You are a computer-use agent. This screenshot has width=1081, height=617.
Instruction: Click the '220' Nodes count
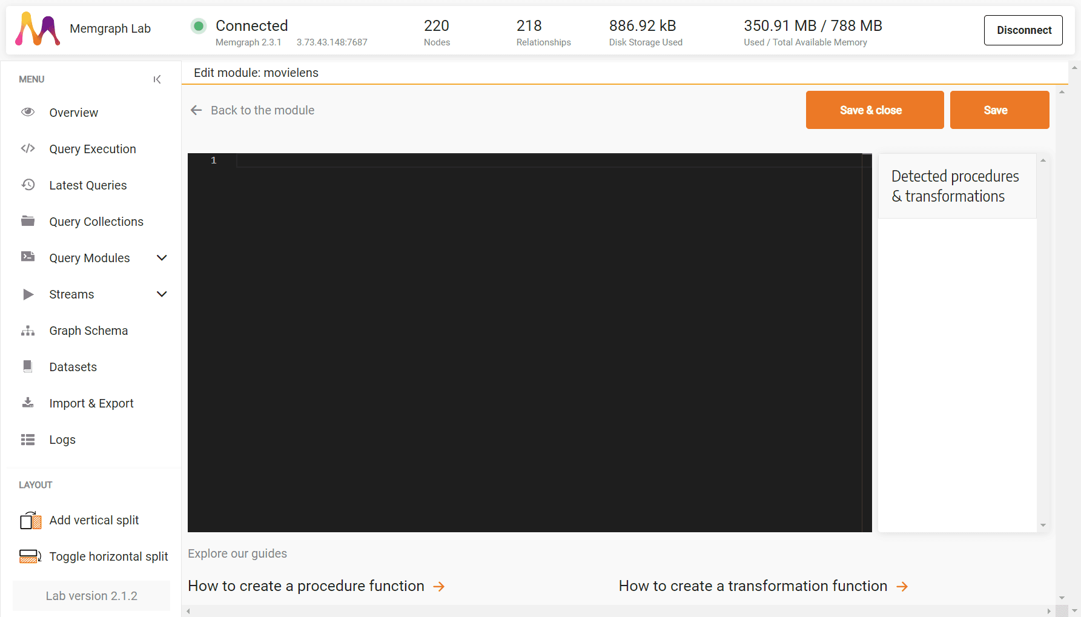click(x=436, y=26)
